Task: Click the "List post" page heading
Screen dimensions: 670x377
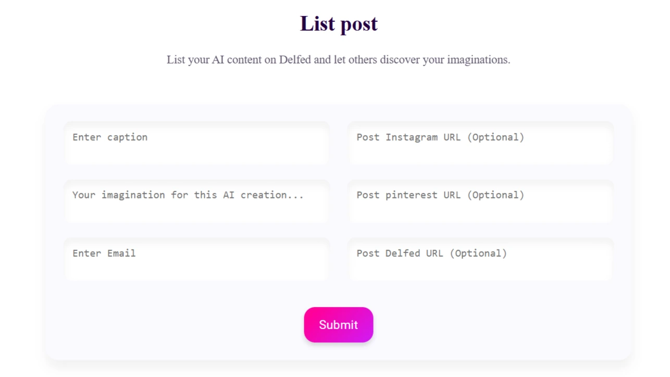Action: coord(339,23)
